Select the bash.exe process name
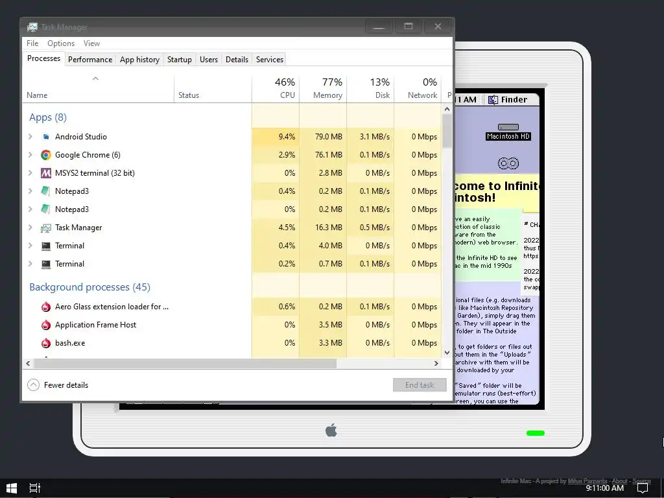The width and height of the screenshot is (664, 498). pyautogui.click(x=70, y=343)
